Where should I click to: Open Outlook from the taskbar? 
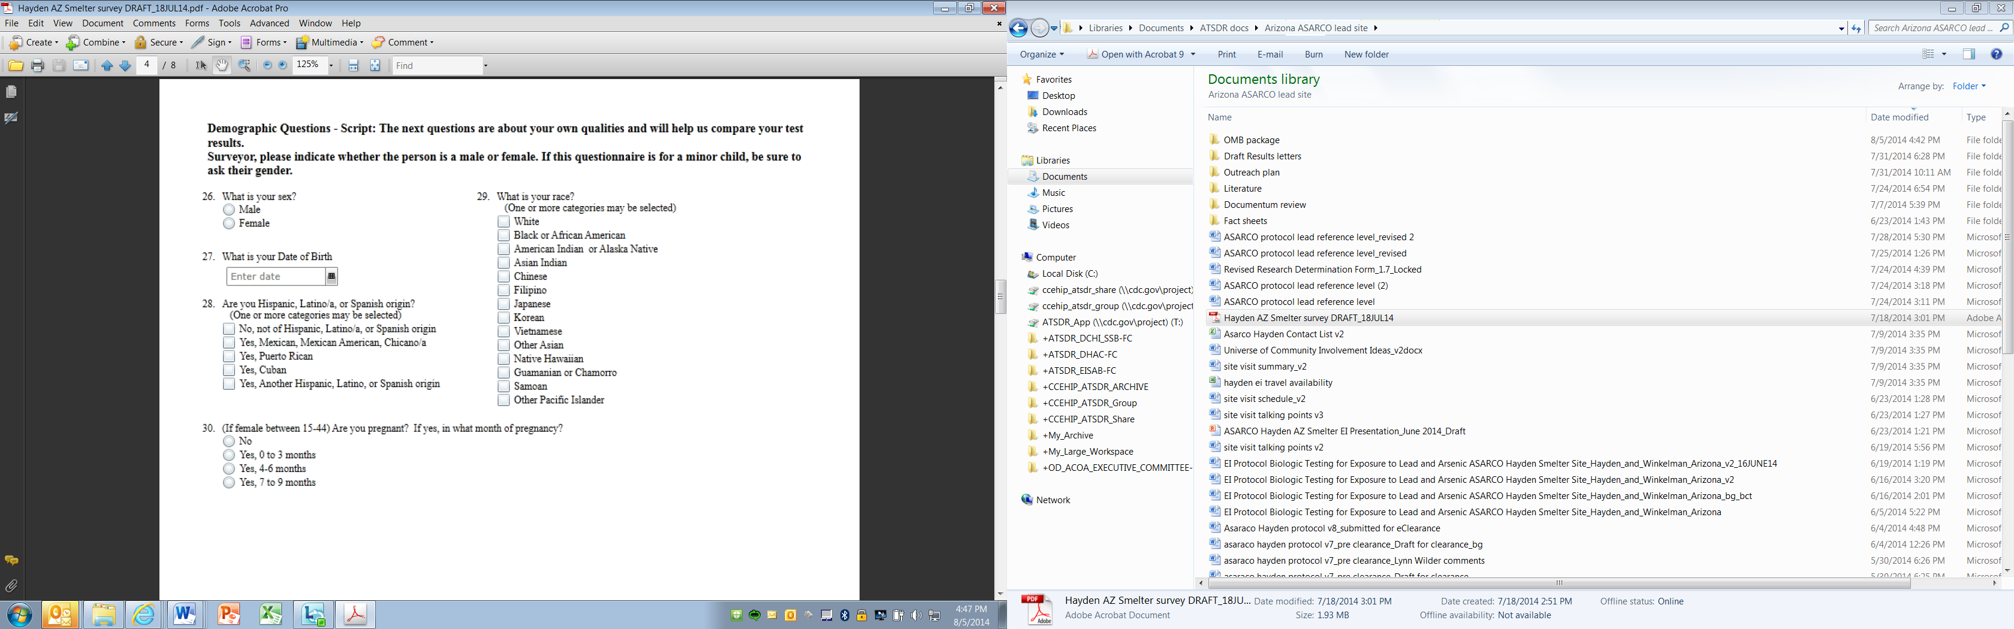[x=60, y=614]
